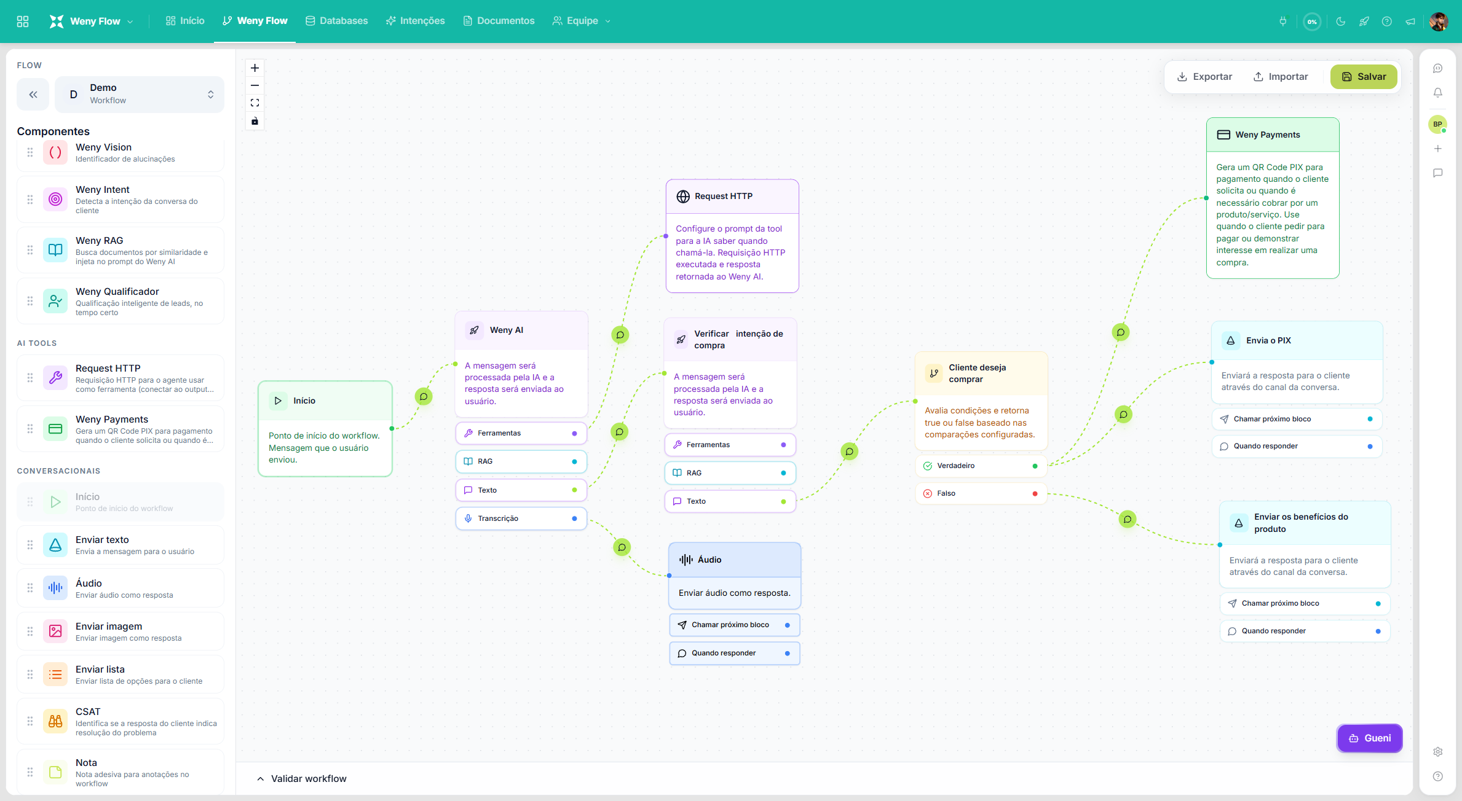Select the Weny RAG component icon
This screenshot has height=801, width=1462.
(55, 250)
